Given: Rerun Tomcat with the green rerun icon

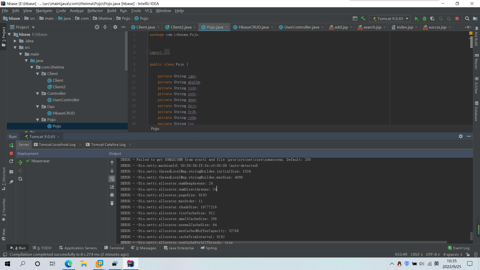Looking at the screenshot, I should pyautogui.click(x=11, y=145).
